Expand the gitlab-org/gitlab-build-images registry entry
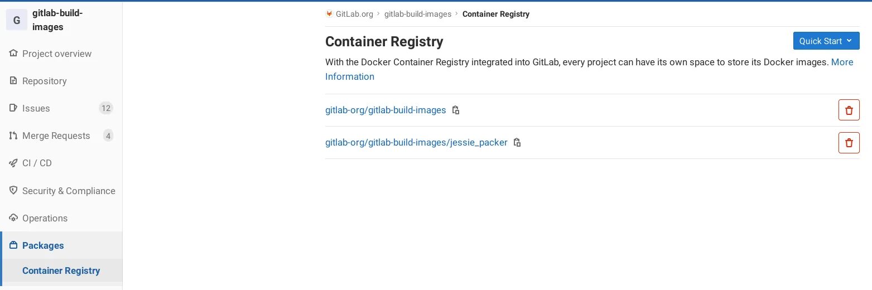Viewport: 872px width, 290px height. pos(386,110)
